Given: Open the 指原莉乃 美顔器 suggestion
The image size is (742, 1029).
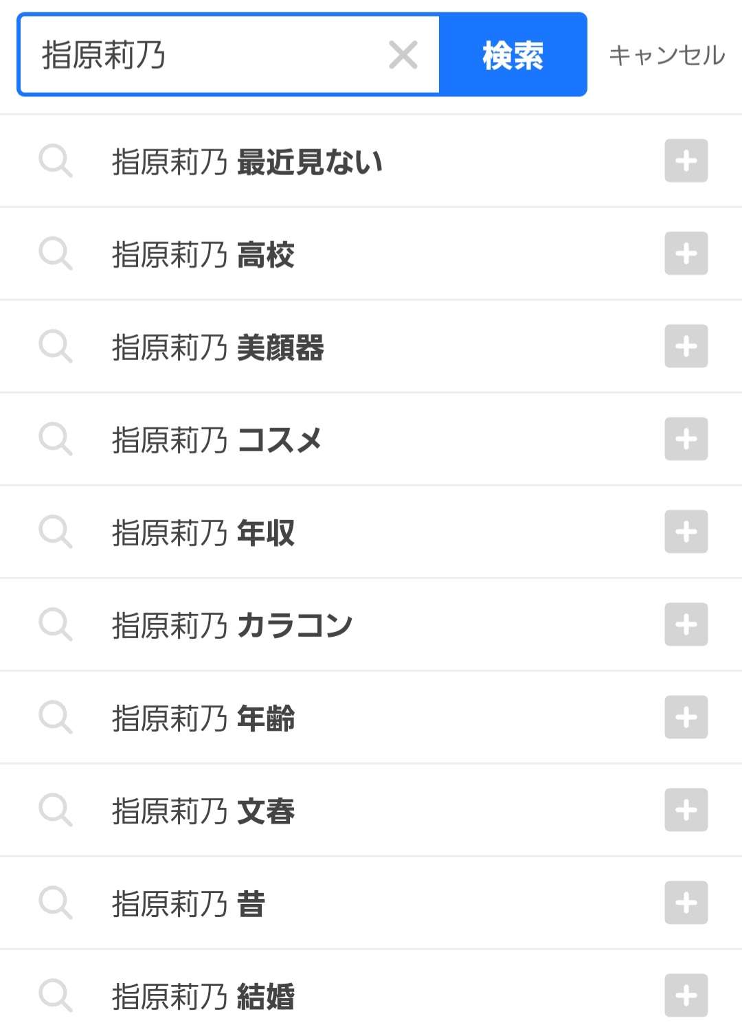Looking at the screenshot, I should (x=218, y=348).
